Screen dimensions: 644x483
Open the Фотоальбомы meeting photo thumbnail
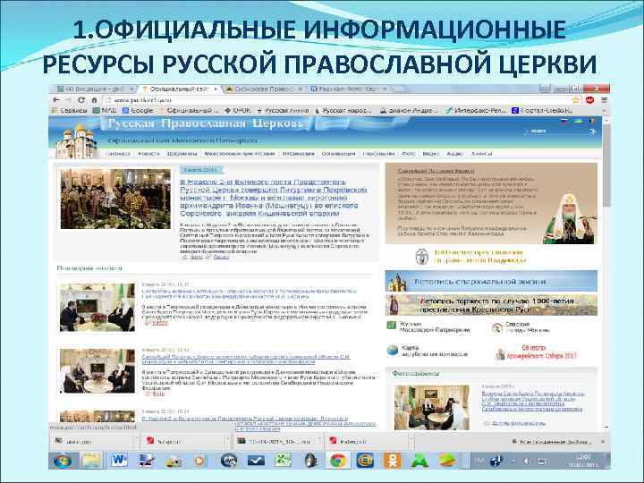[x=432, y=407]
